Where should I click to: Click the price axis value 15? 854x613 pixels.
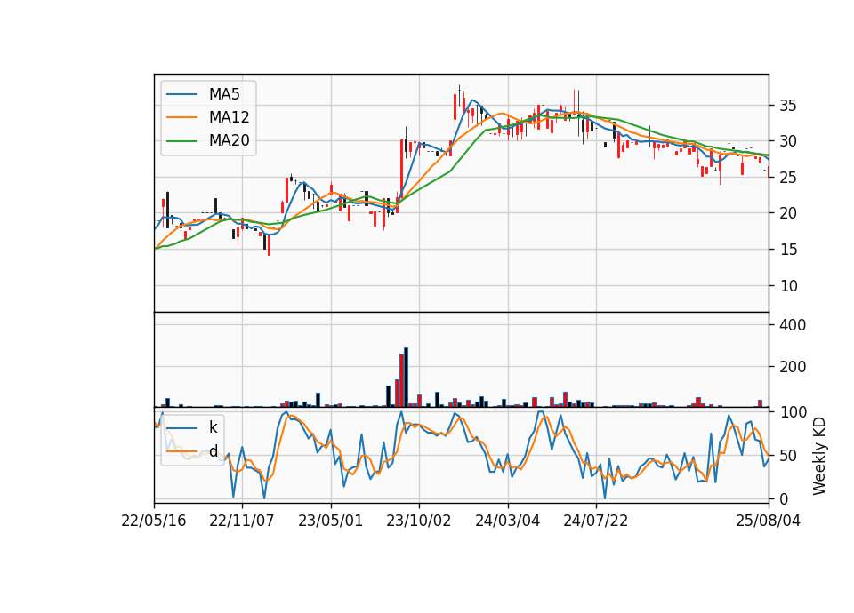[788, 250]
